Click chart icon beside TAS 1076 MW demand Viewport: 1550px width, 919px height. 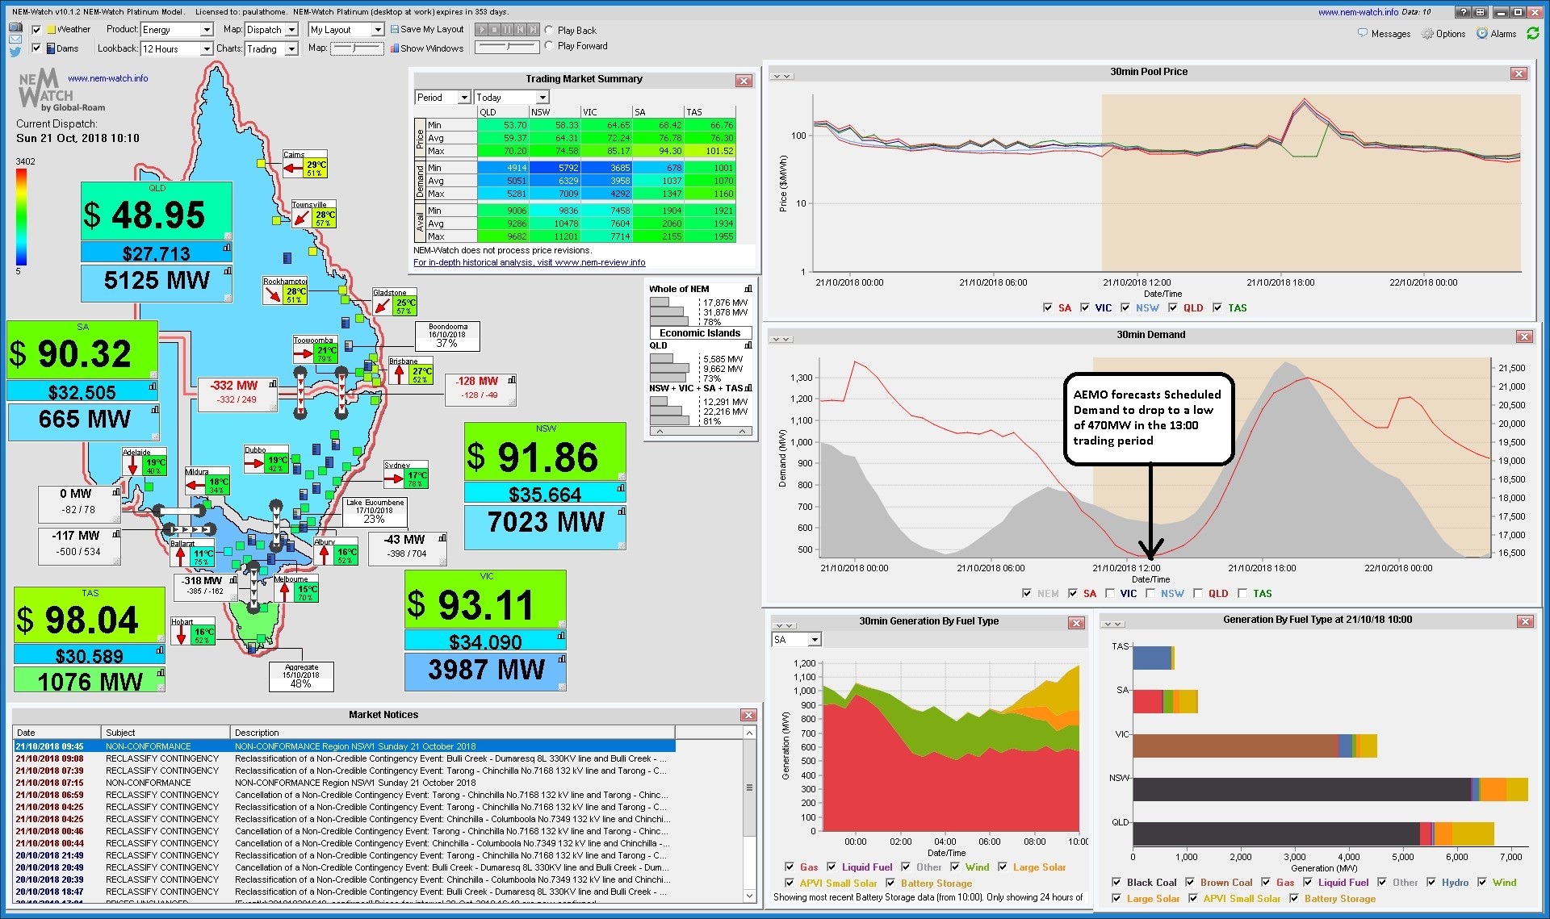[x=161, y=672]
